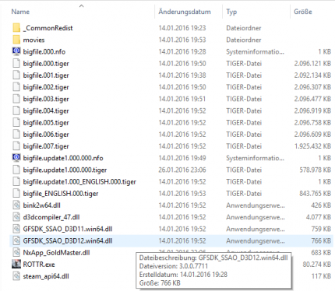This screenshot has height=291, width=335.
Task: Select file name bigfile.007.tiger
Action: pyautogui.click(x=46, y=146)
